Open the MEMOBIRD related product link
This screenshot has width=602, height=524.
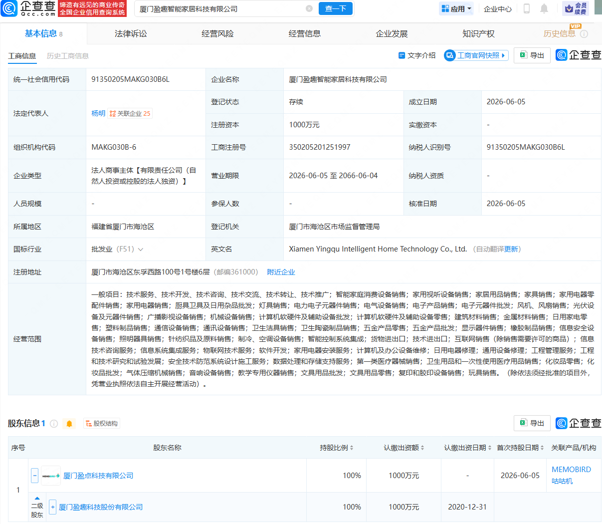(x=571, y=470)
